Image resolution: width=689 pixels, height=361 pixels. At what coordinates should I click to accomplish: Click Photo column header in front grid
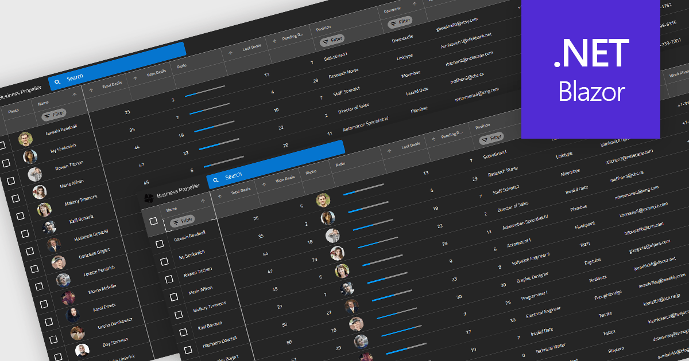coord(311,172)
